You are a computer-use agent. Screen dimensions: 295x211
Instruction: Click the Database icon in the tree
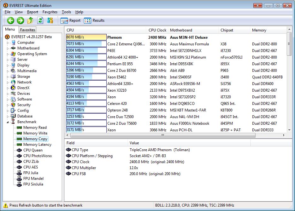tap(13, 116)
